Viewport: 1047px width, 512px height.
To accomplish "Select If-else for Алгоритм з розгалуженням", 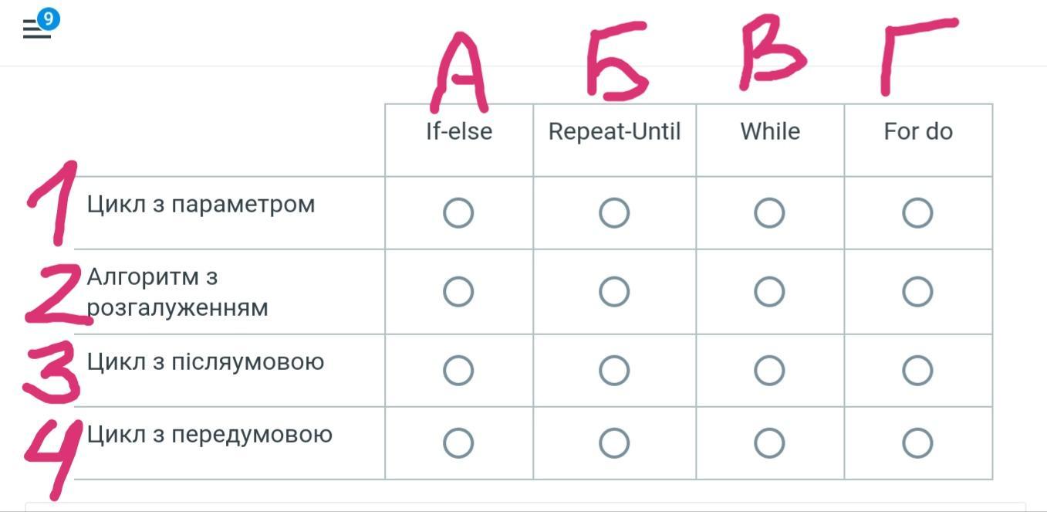I will [458, 292].
